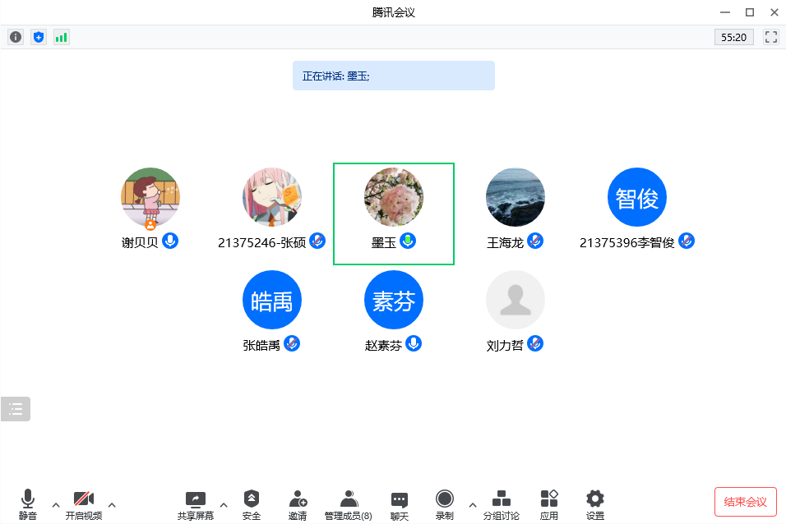Click the meeting security shield icon

(x=38, y=36)
